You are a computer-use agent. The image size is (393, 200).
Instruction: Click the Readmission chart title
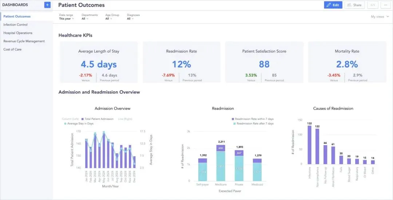tap(223, 109)
